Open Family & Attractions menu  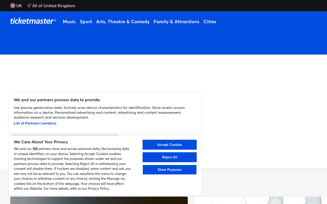pos(177,22)
